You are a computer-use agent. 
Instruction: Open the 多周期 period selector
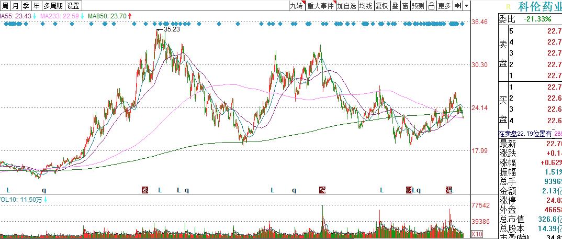[x=53, y=6]
